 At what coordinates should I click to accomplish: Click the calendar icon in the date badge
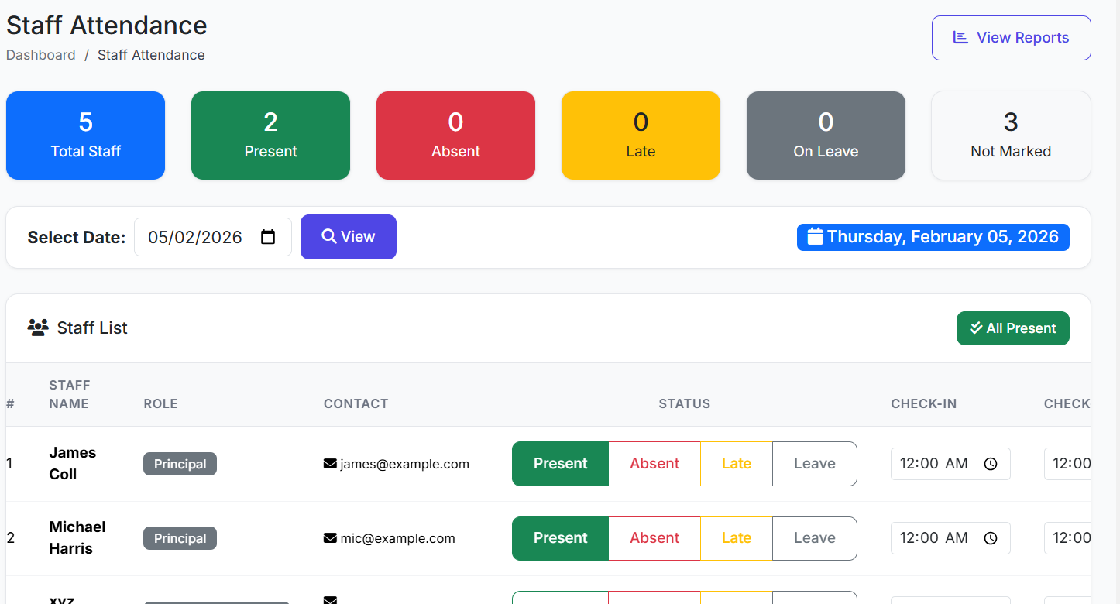pos(814,236)
